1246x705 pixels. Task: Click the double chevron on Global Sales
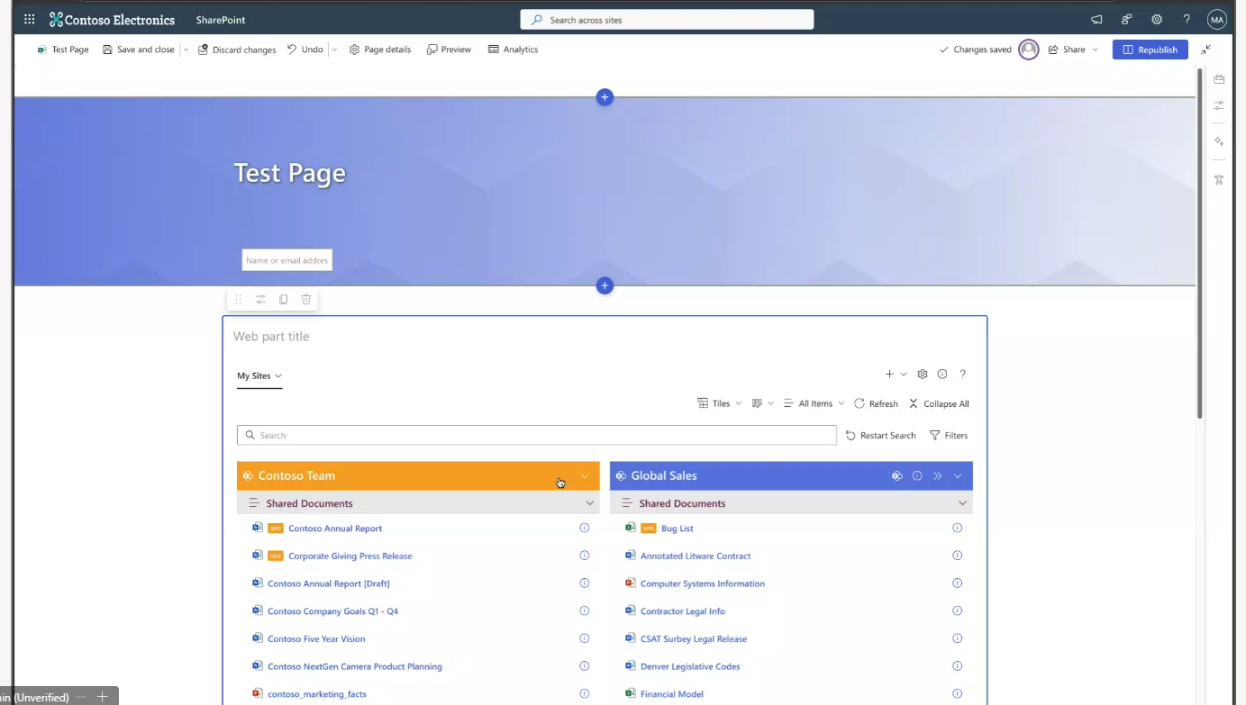[x=938, y=475]
